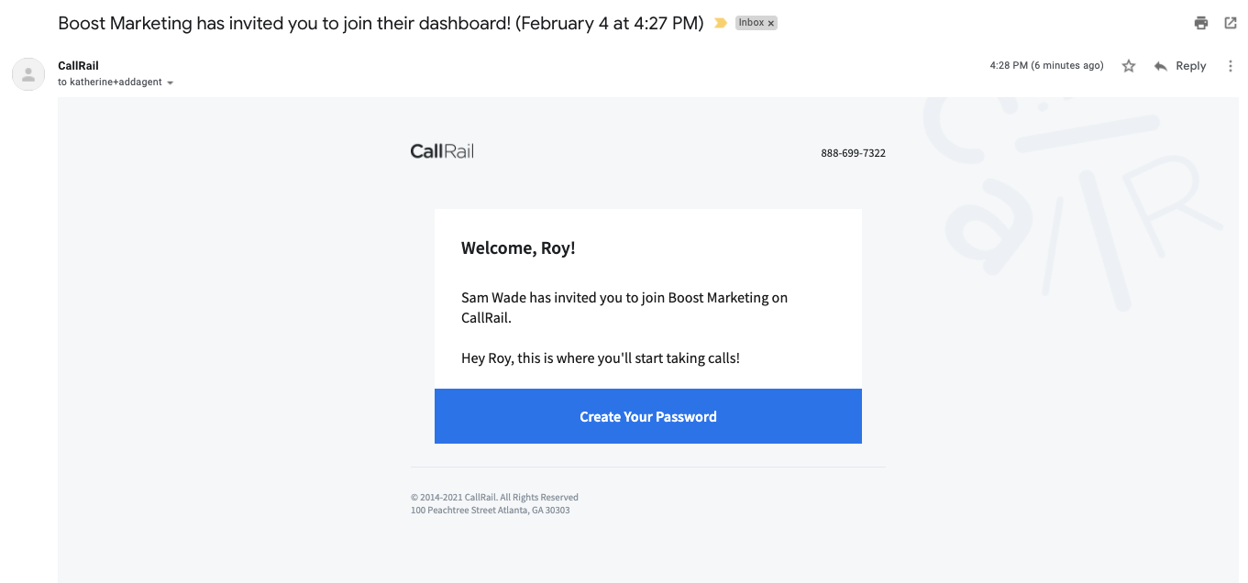Remove the Inbox label using its x
This screenshot has width=1248, height=583.
pyautogui.click(x=770, y=23)
